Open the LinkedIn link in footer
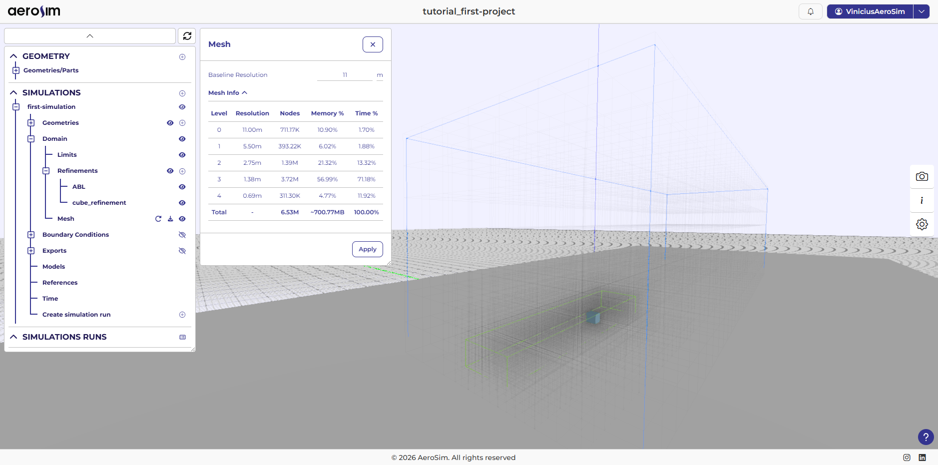The image size is (938, 465). coord(922,458)
